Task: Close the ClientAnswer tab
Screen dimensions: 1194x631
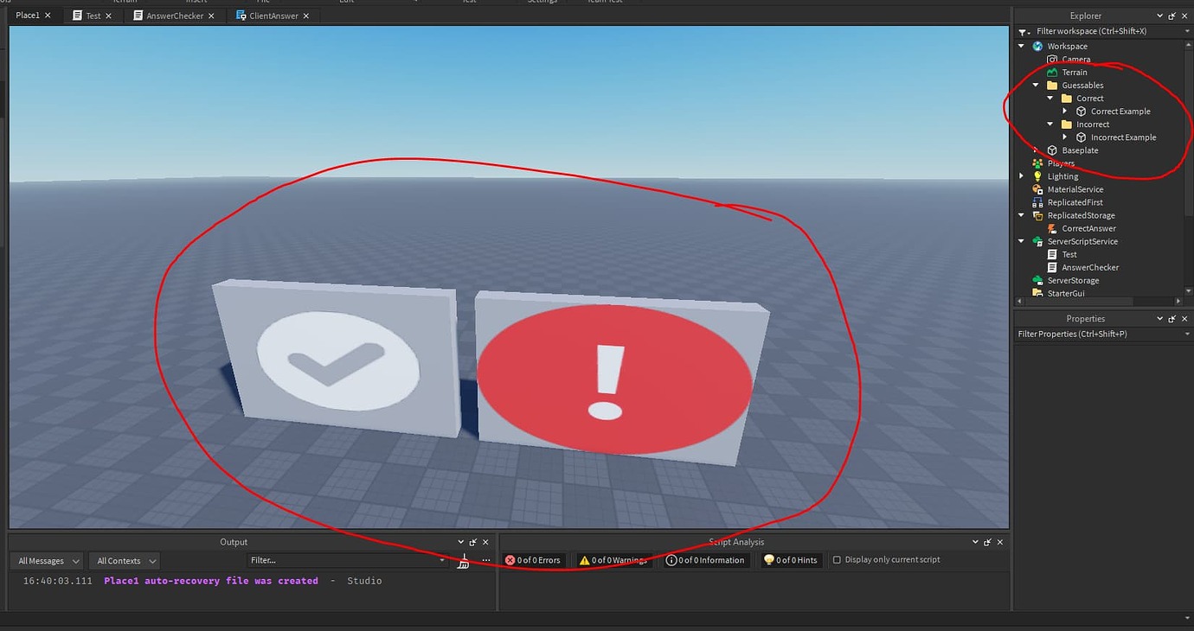Action: (307, 16)
